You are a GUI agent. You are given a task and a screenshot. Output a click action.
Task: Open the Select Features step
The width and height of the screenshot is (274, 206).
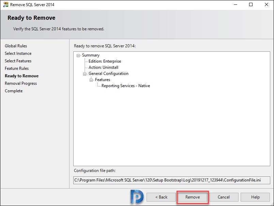(18, 61)
